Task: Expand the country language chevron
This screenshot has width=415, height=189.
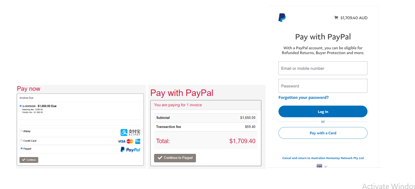Action: click(326, 167)
